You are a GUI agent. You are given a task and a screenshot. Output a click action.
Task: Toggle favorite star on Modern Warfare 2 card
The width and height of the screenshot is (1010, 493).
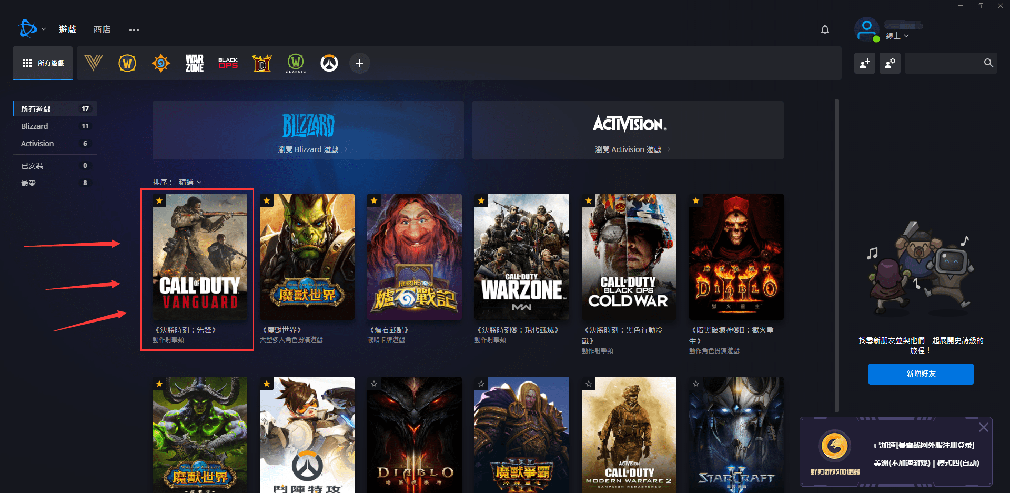(x=589, y=384)
